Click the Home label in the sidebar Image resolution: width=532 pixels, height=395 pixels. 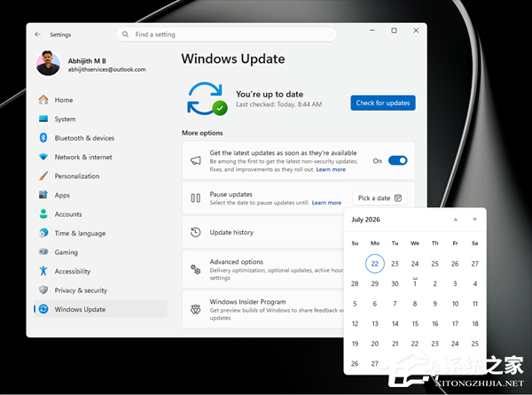click(x=64, y=100)
